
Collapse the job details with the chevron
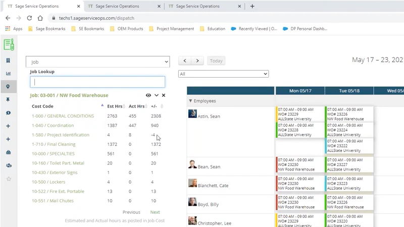157,95
